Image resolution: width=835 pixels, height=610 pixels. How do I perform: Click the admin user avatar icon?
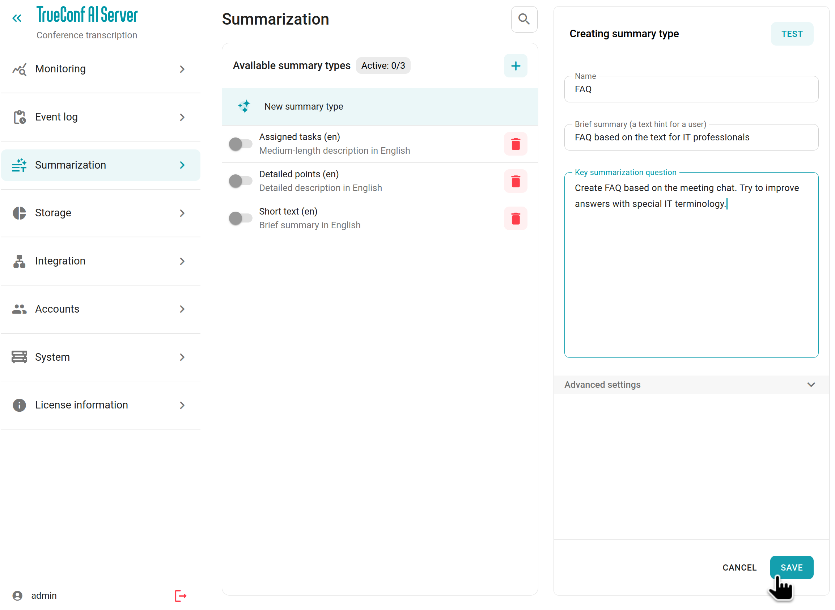pyautogui.click(x=17, y=595)
